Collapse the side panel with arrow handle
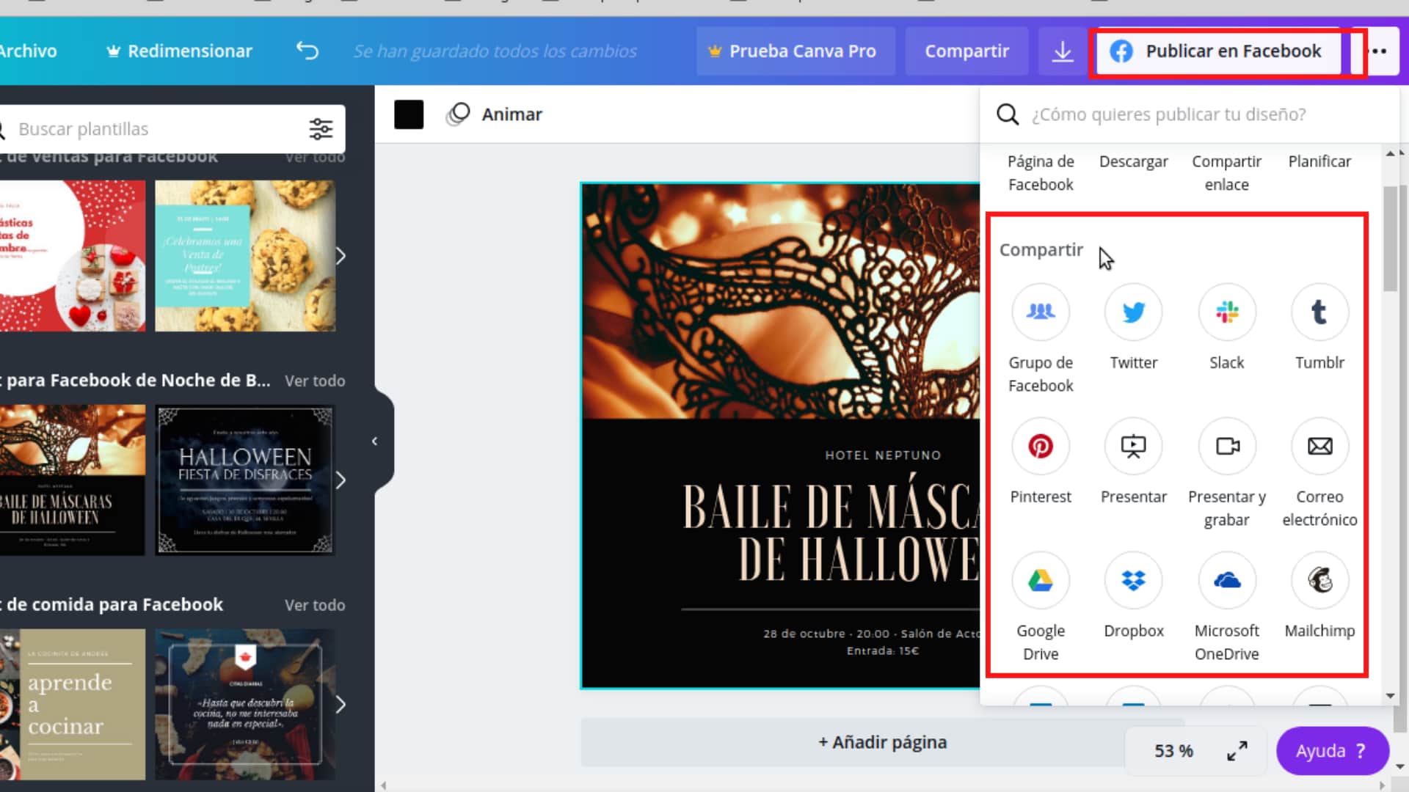1409x792 pixels. click(375, 441)
